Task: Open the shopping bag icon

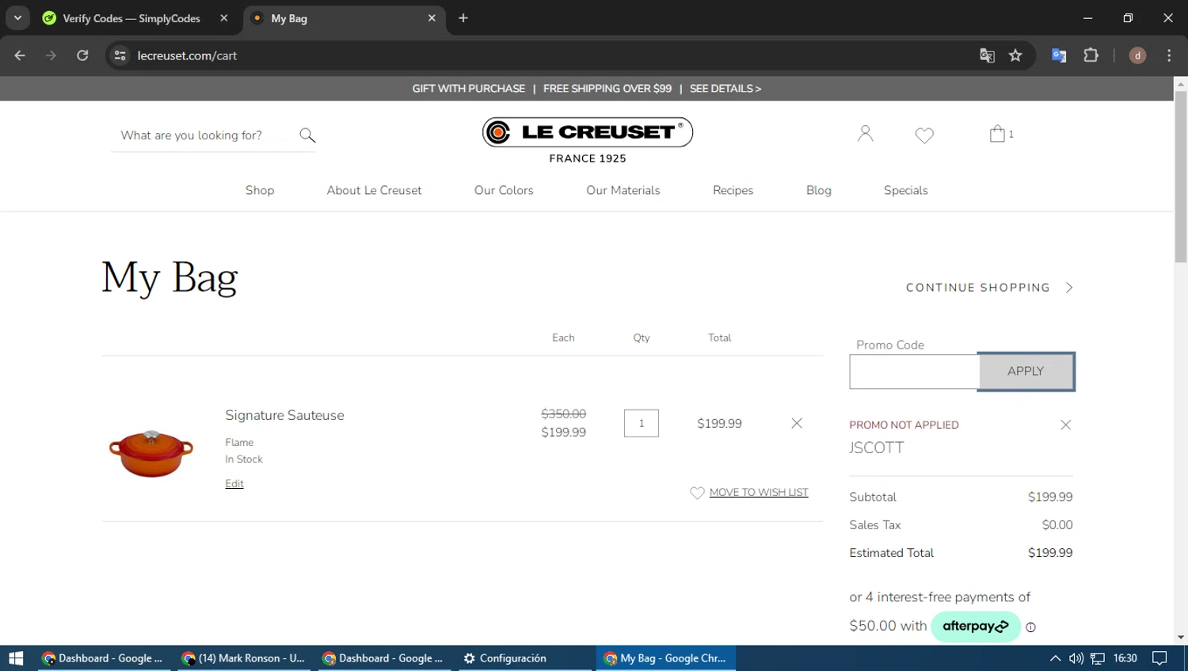Action: coord(998,134)
